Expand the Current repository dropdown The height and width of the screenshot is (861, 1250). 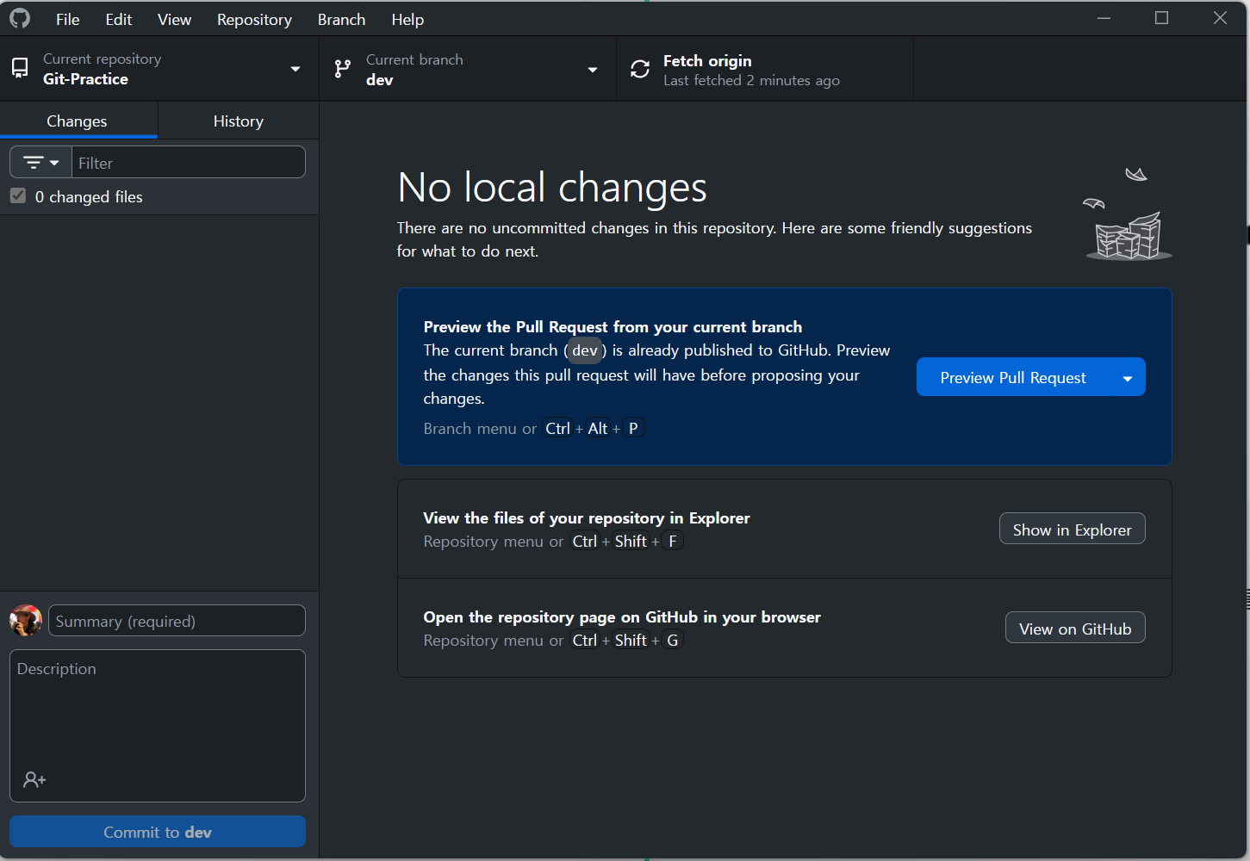[x=295, y=69]
